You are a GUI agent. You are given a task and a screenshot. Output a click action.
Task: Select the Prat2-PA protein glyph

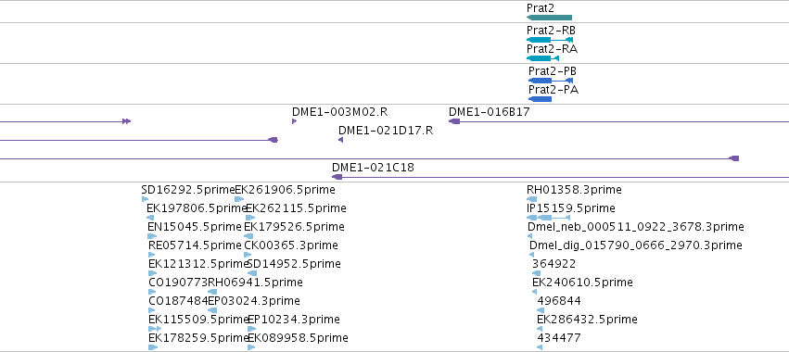point(540,99)
